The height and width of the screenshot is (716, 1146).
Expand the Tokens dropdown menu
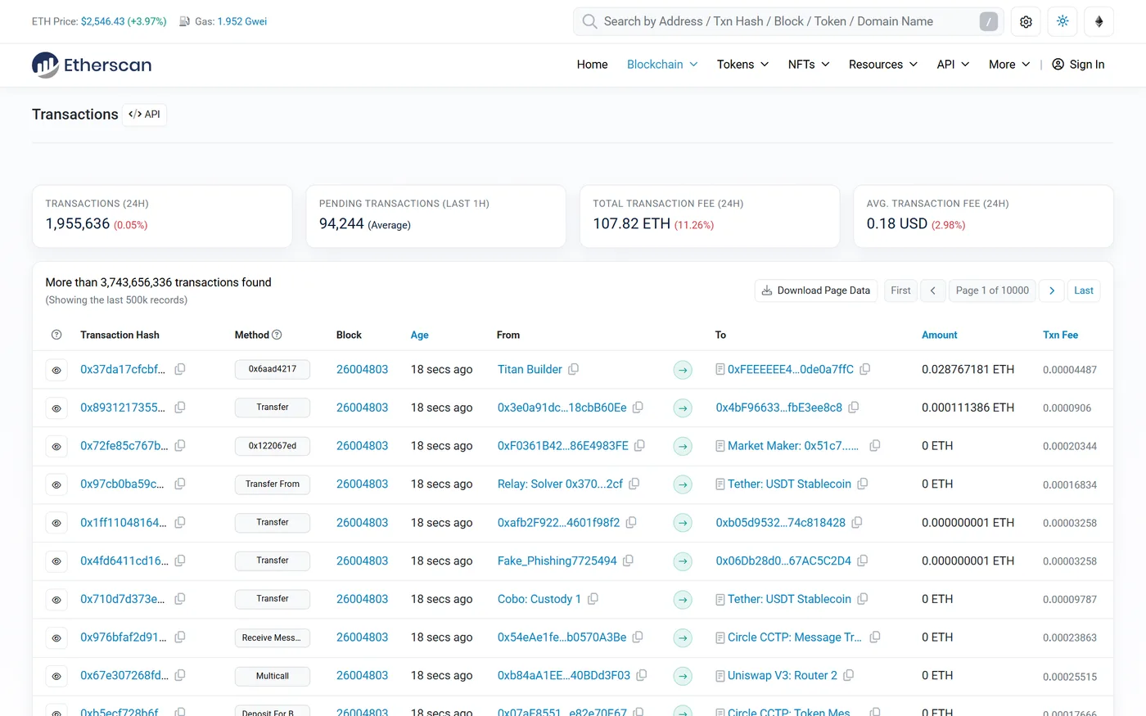pos(742,65)
